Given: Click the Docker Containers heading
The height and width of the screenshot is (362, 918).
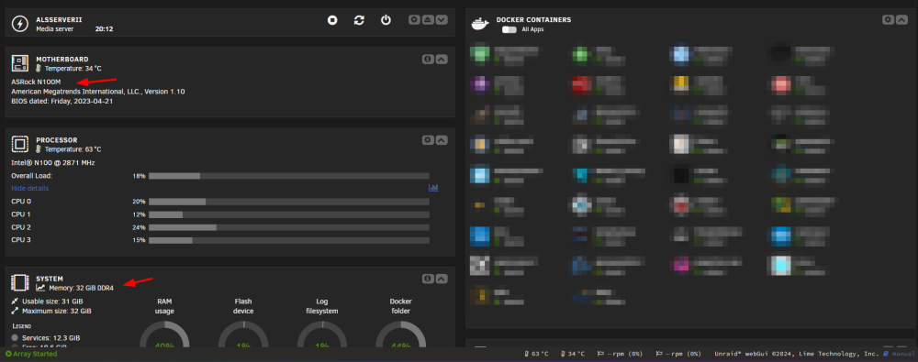Looking at the screenshot, I should click(533, 20).
